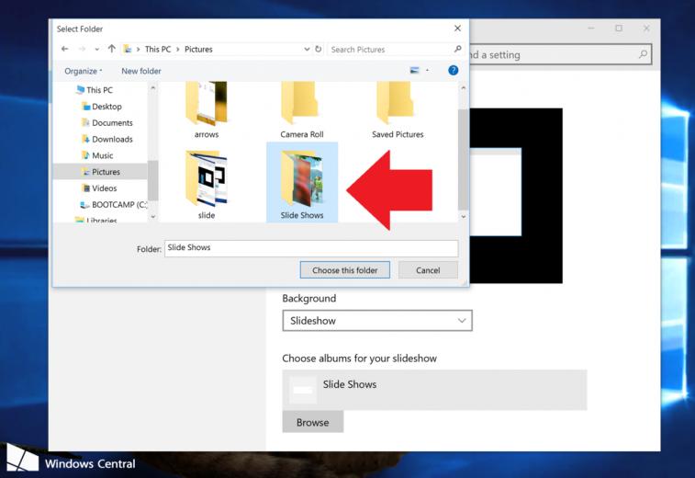Screen dimensions: 695x478
Task: Click sidebar scrollbar up arrow
Action: 153,88
